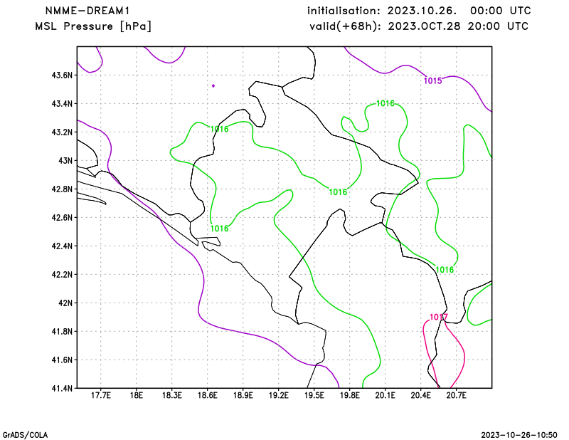Select the 17.7E longitude label
Screen dimensions: 569x440
101,395
